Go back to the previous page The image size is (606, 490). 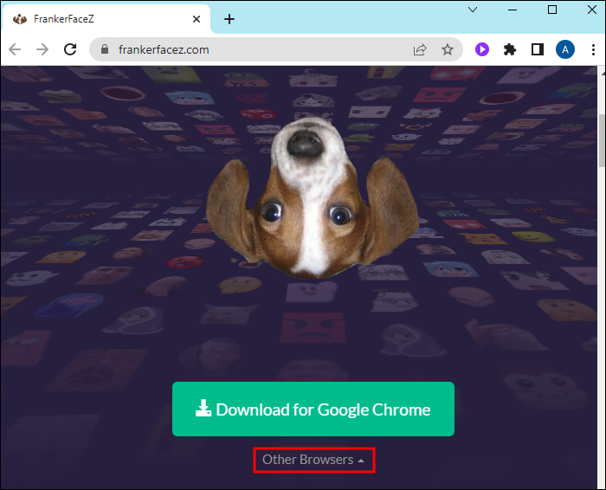[x=15, y=49]
